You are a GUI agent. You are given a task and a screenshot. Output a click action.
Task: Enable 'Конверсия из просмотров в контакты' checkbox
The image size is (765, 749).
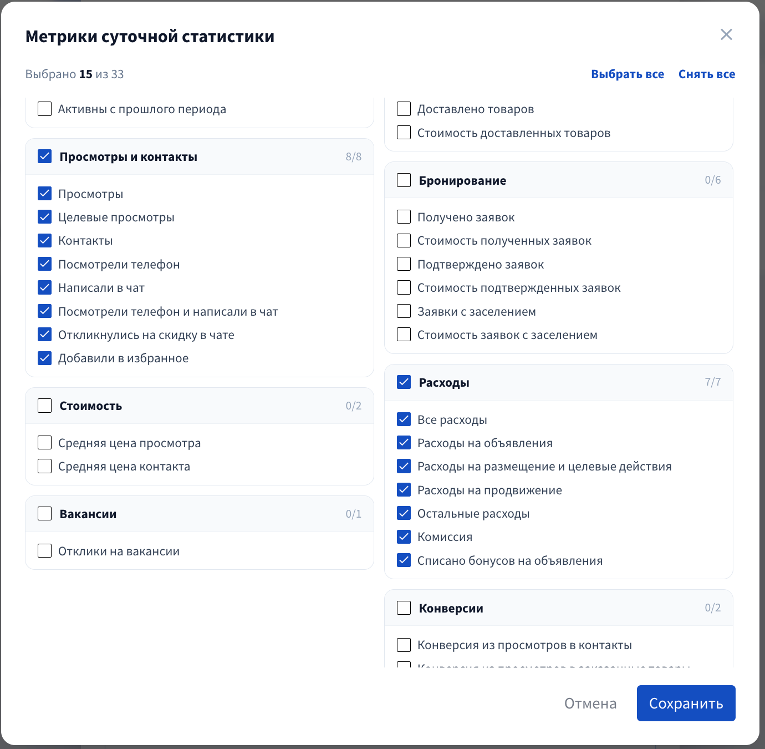(x=404, y=645)
